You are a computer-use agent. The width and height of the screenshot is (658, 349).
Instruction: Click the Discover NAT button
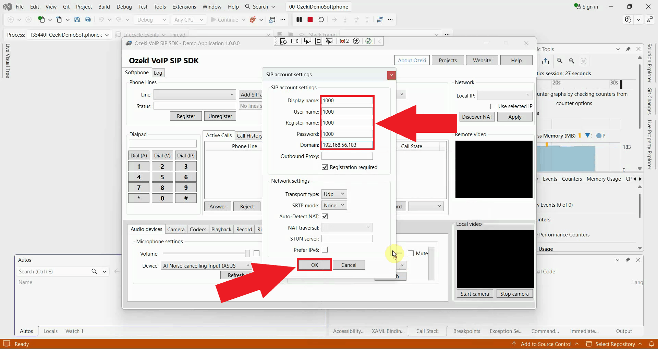pos(477,117)
